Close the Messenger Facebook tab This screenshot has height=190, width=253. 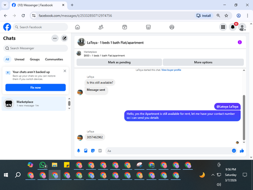click(x=63, y=5)
